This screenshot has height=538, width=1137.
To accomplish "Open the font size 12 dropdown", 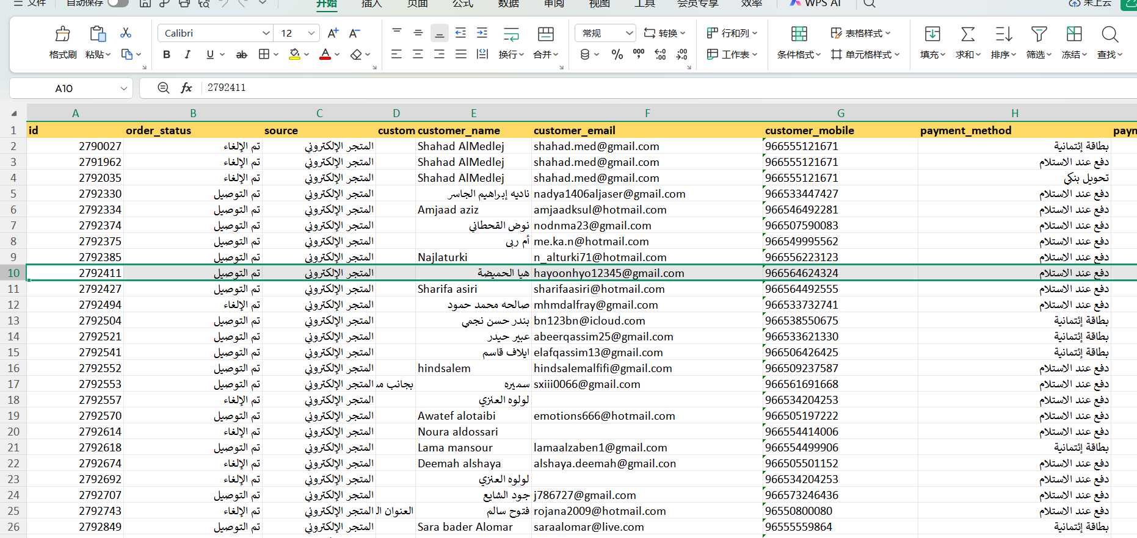I will [x=311, y=33].
